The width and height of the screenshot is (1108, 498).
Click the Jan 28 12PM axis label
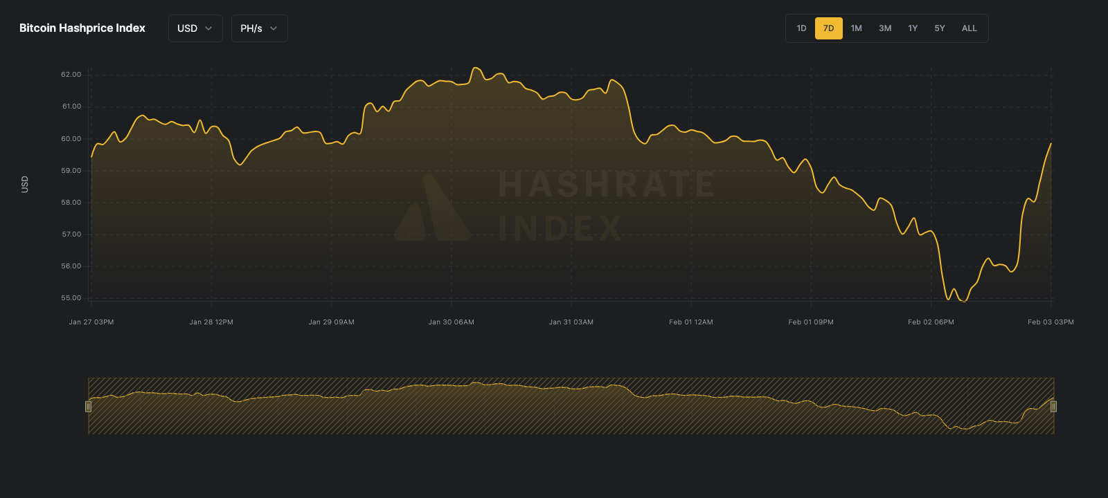[211, 322]
